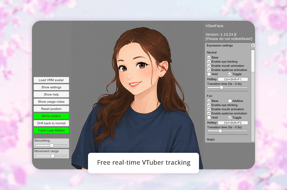Select the Base radio under Neutral
The height and width of the screenshot is (190, 287).
(x=209, y=58)
